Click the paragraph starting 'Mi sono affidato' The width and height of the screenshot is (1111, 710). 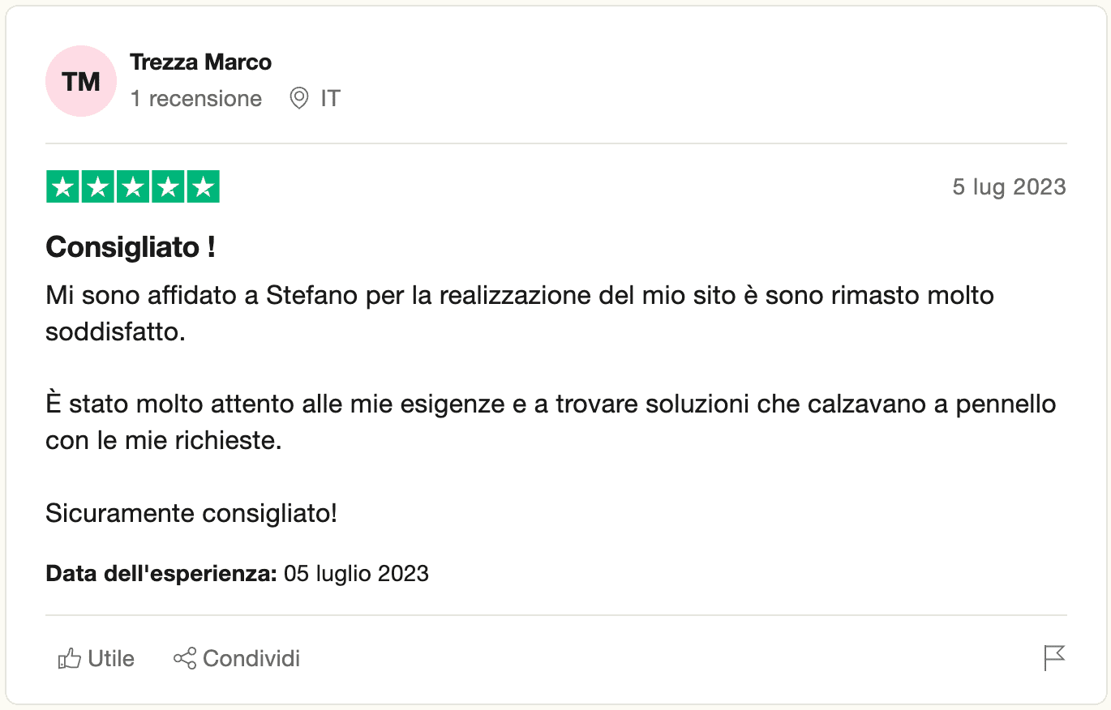click(x=520, y=314)
